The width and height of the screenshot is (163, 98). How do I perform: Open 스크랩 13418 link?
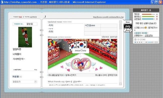pyautogui.click(x=139, y=28)
